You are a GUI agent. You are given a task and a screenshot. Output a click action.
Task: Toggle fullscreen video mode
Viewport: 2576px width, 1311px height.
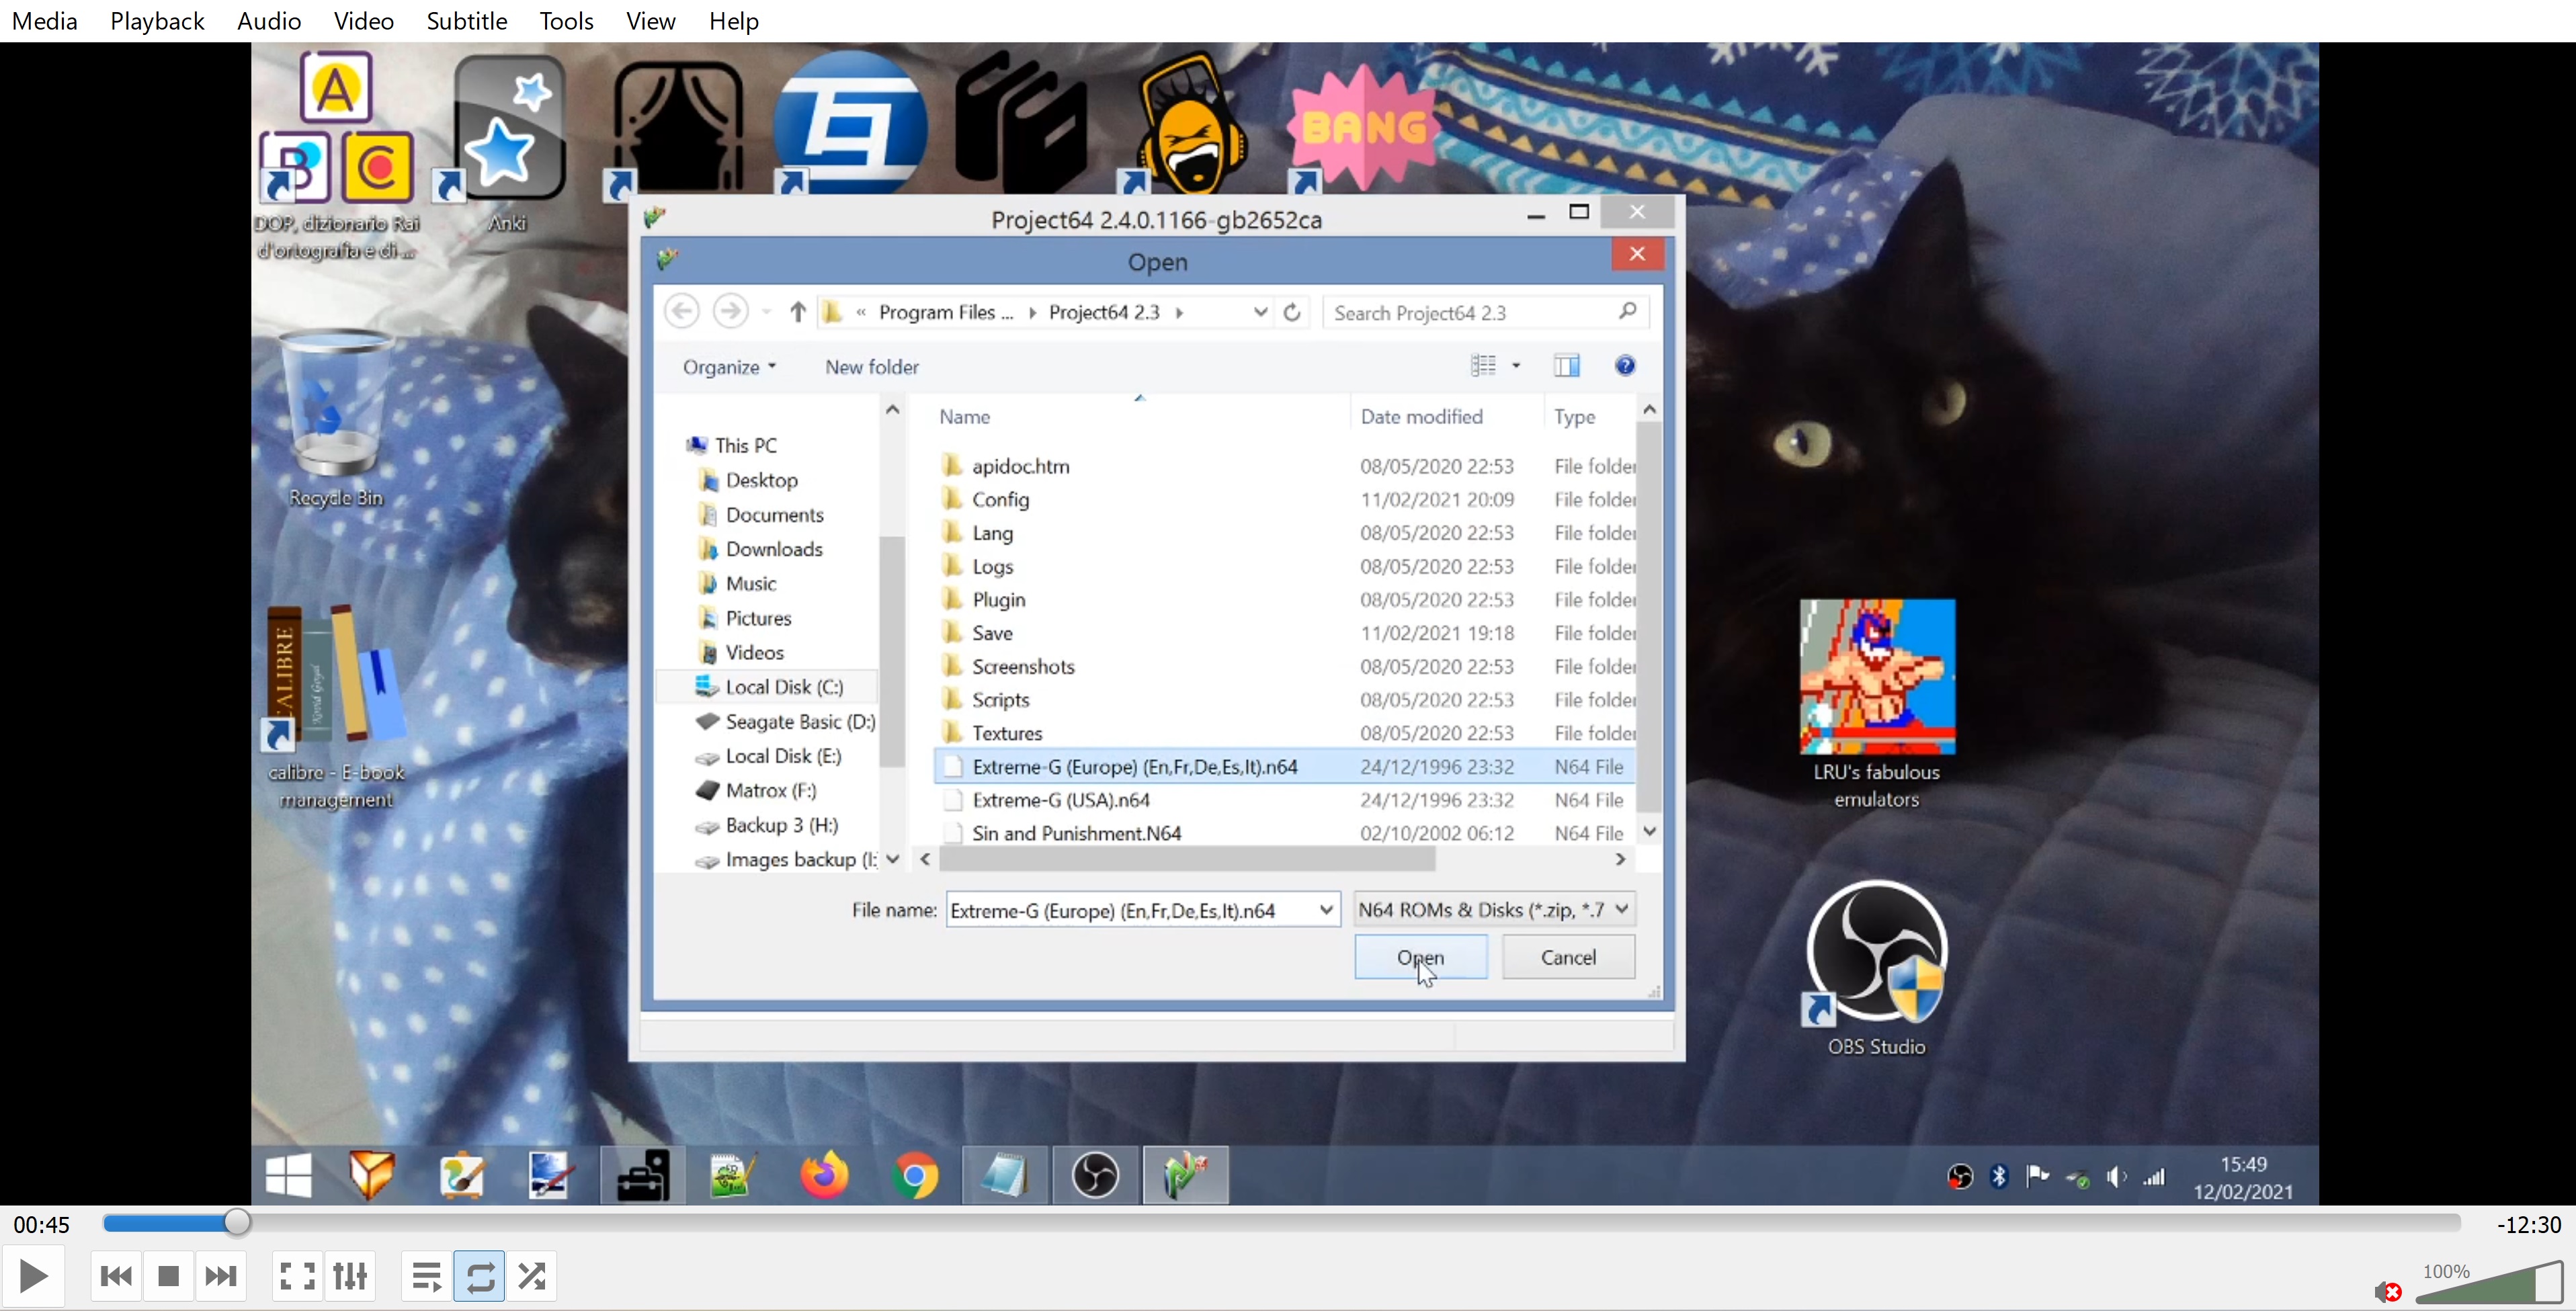[297, 1276]
